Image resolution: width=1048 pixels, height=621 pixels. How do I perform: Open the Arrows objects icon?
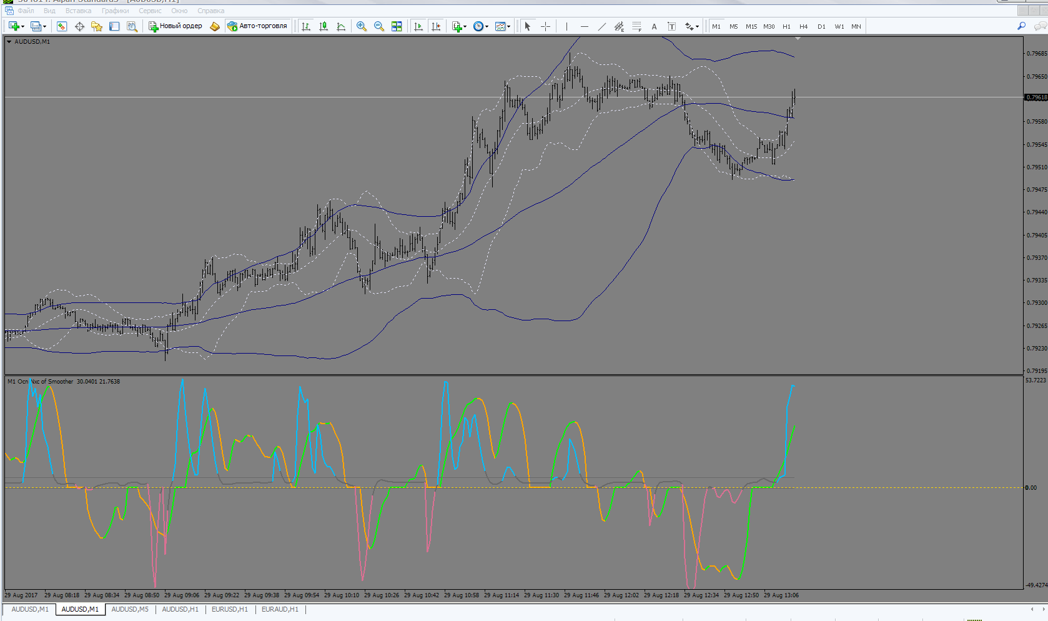point(689,26)
